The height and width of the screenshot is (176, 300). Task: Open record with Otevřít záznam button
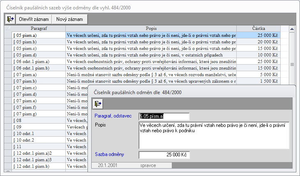click(x=34, y=19)
